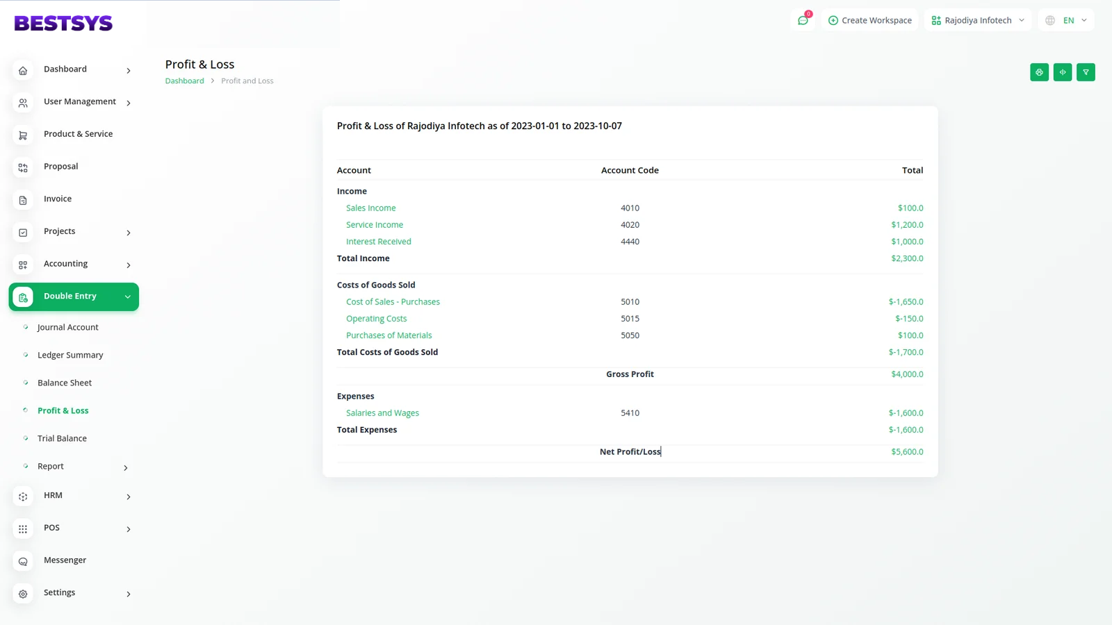This screenshot has height=625, width=1112.
Task: Expand the Report submenu chevron
Action: coord(126,467)
